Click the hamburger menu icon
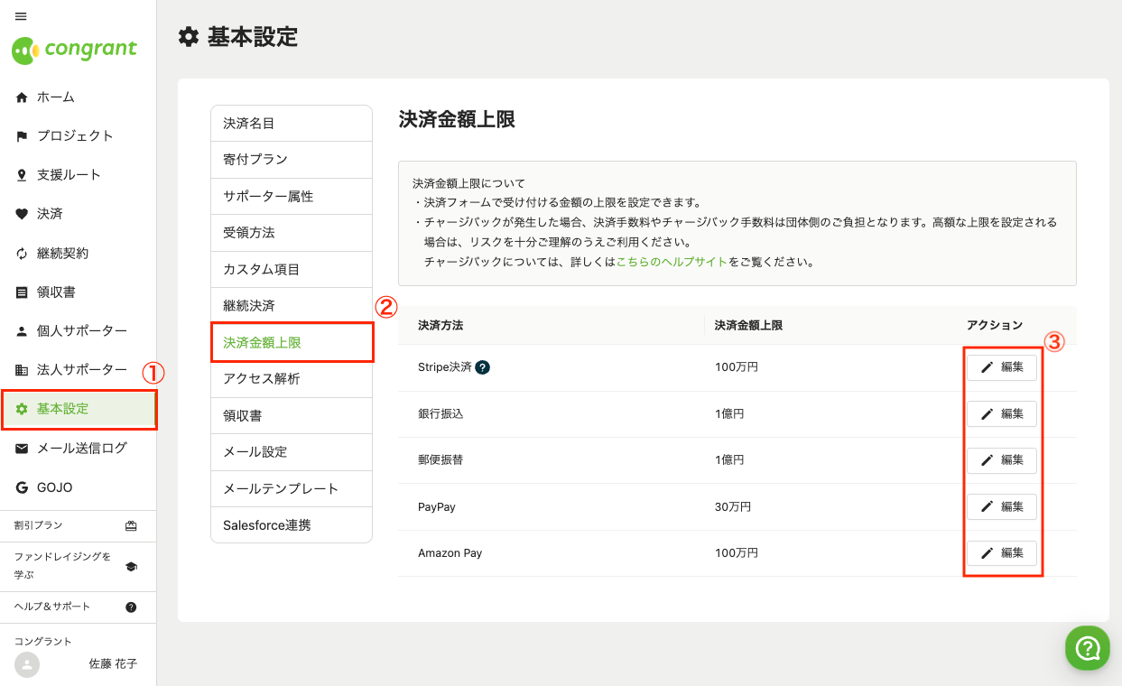This screenshot has height=686, width=1122. (21, 16)
